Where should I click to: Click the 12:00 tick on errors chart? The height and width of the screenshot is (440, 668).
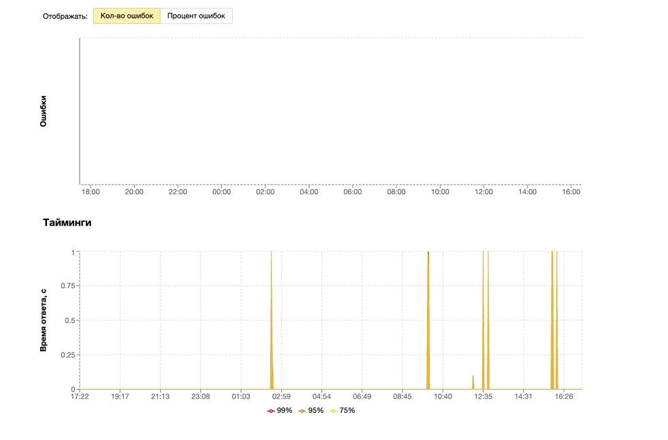click(483, 191)
